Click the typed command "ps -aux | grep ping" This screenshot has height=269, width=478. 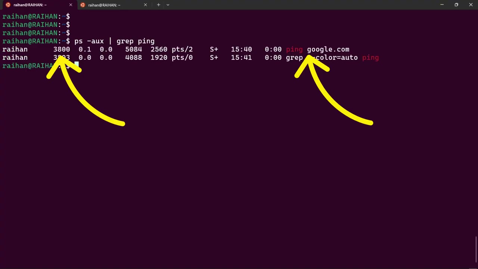click(x=114, y=41)
